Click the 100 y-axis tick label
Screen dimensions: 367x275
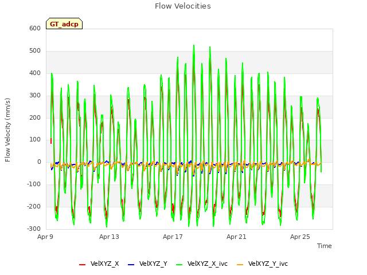click(x=35, y=140)
